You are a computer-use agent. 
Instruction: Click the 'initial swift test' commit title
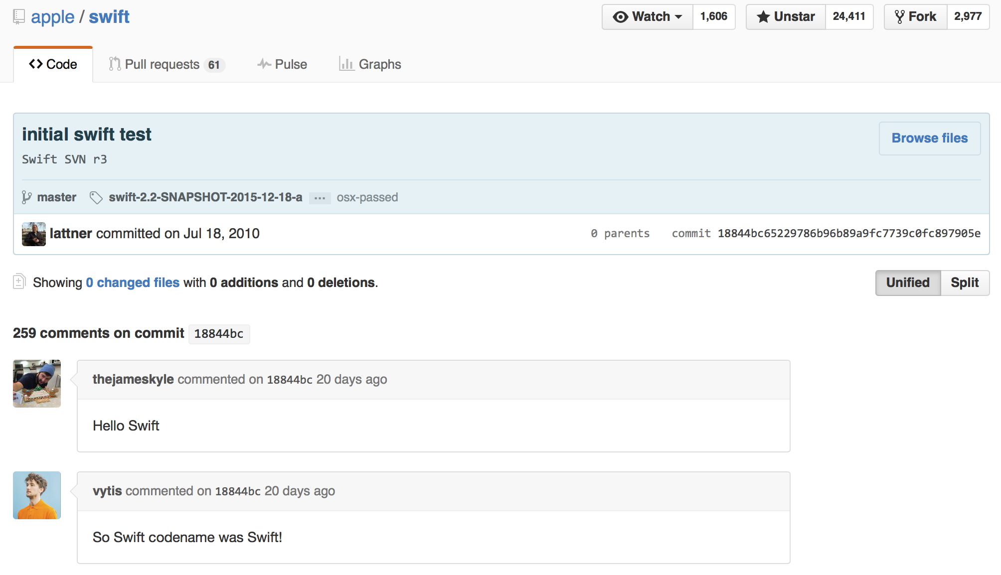pyautogui.click(x=87, y=135)
